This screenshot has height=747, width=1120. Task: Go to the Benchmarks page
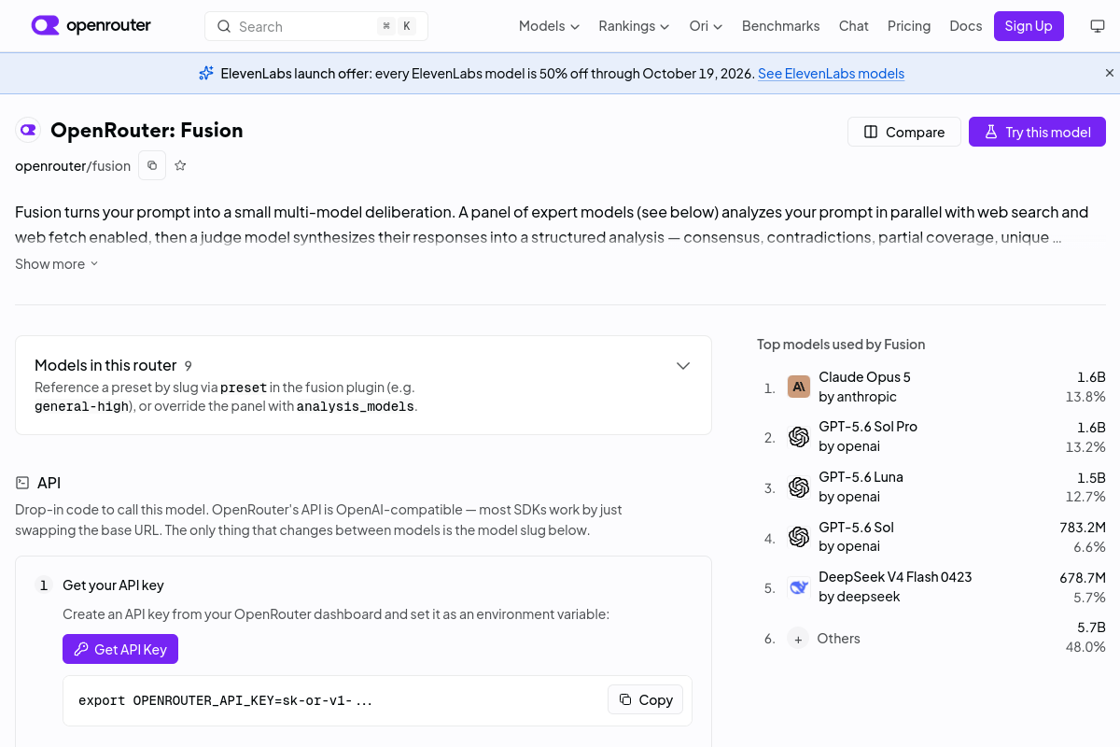[x=780, y=26]
